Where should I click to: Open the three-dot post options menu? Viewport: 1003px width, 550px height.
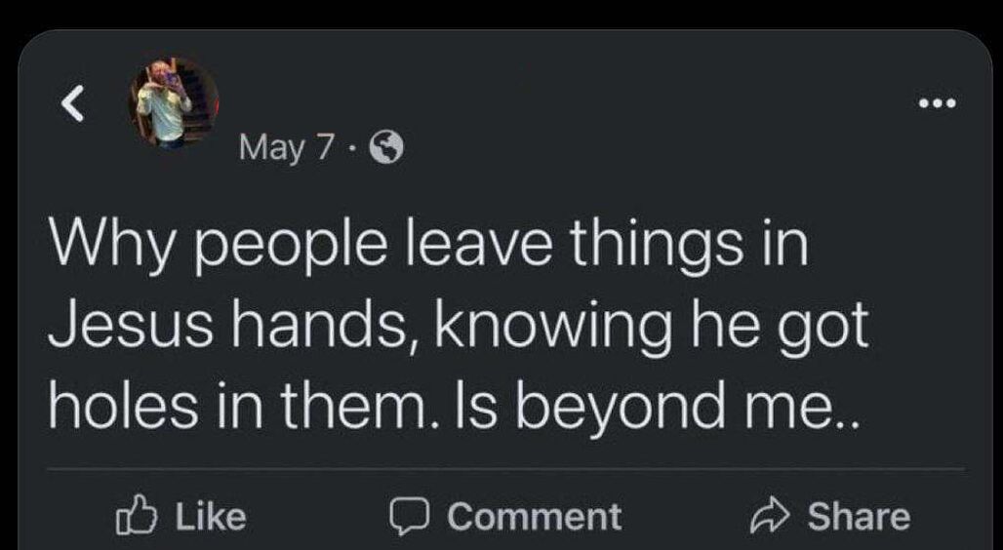[x=937, y=103]
